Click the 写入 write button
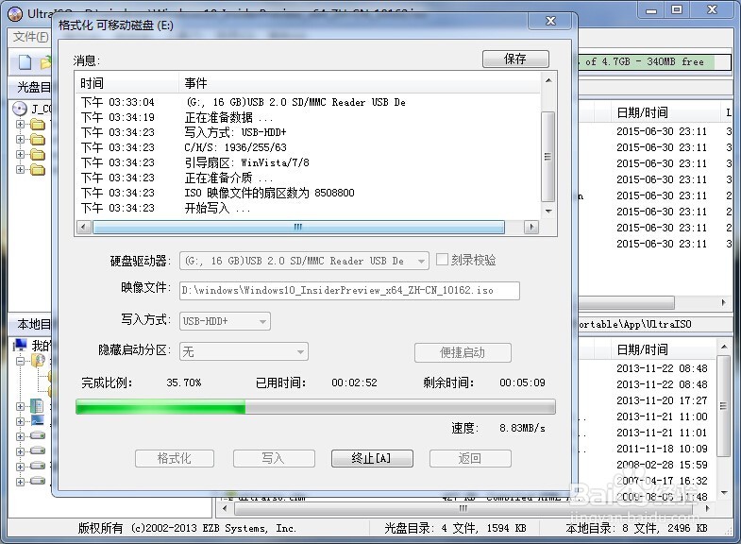The height and width of the screenshot is (544, 741). [274, 458]
